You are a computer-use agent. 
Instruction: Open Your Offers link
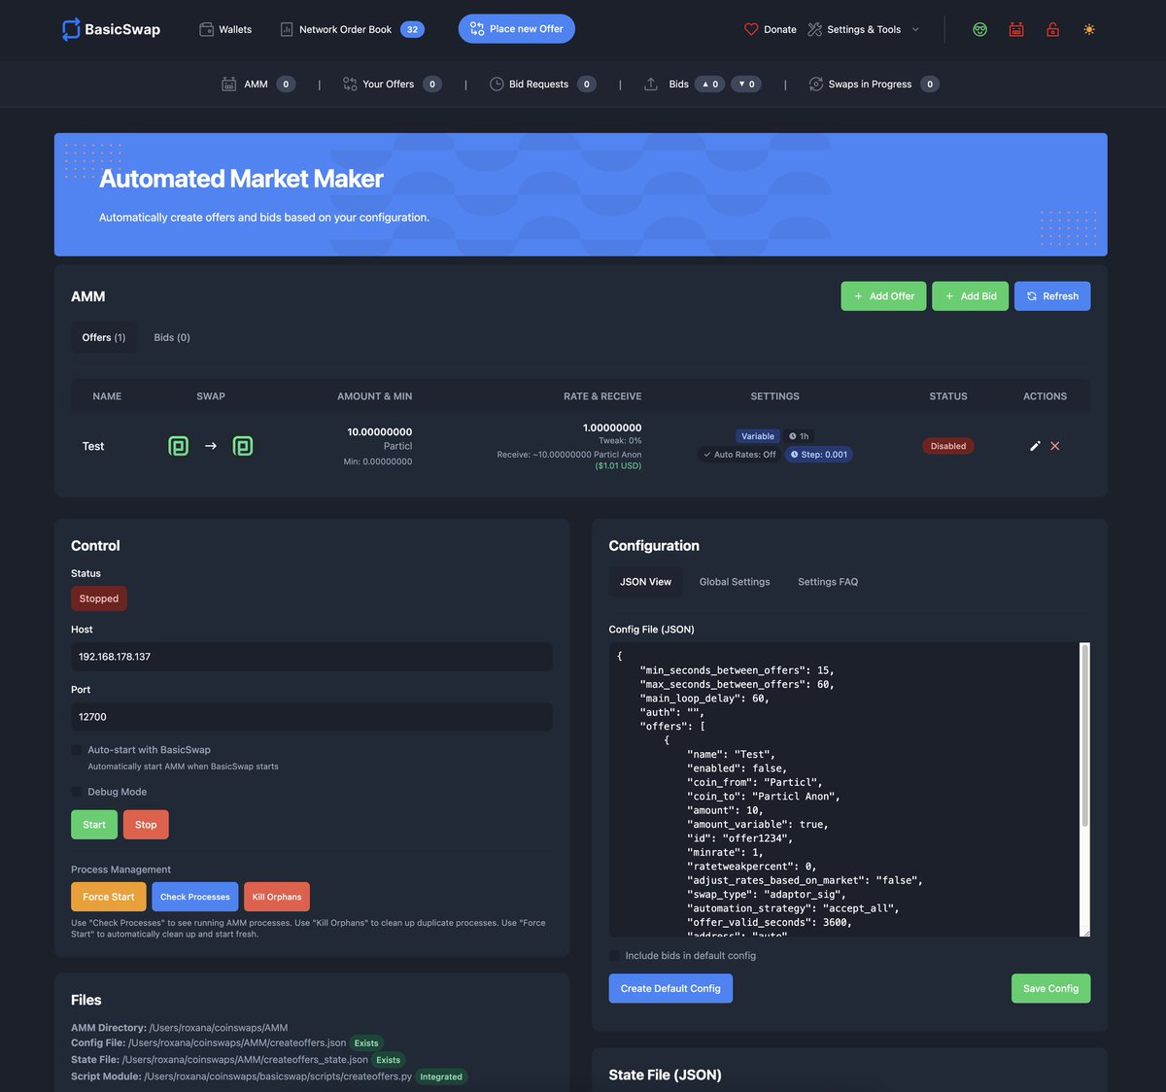click(x=388, y=85)
